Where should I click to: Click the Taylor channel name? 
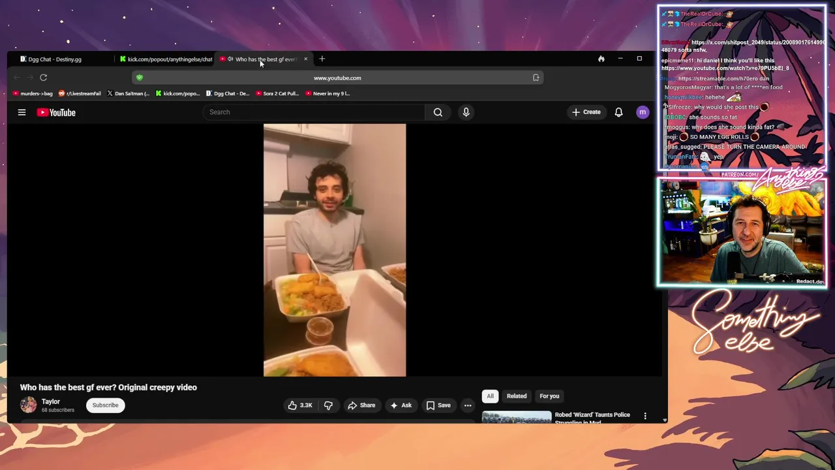pos(51,401)
